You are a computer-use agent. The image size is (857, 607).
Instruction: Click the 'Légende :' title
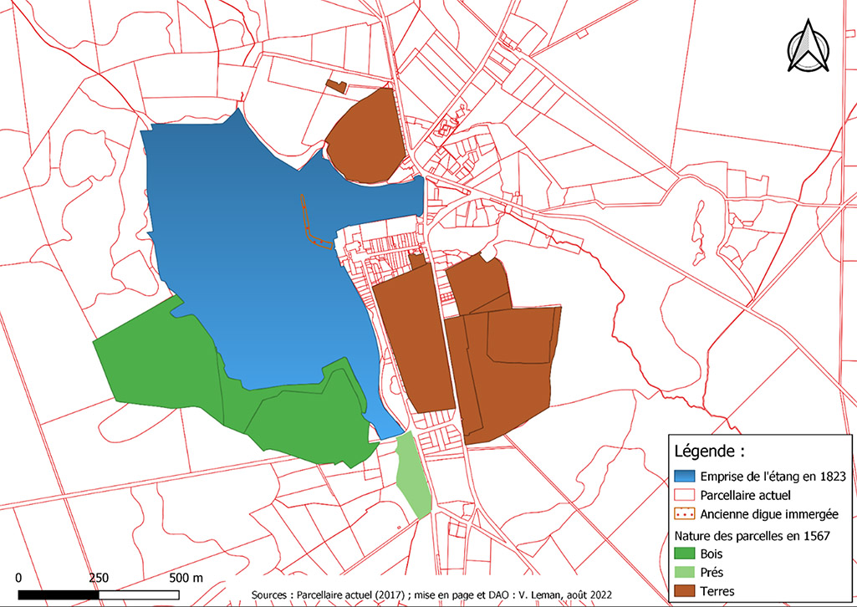(x=710, y=452)
